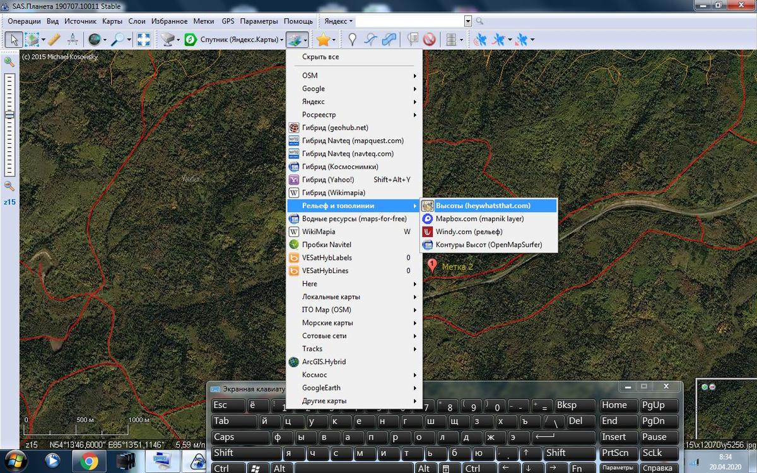The width and height of the screenshot is (757, 473).
Task: Expand the Google layers submenu
Action: click(354, 88)
